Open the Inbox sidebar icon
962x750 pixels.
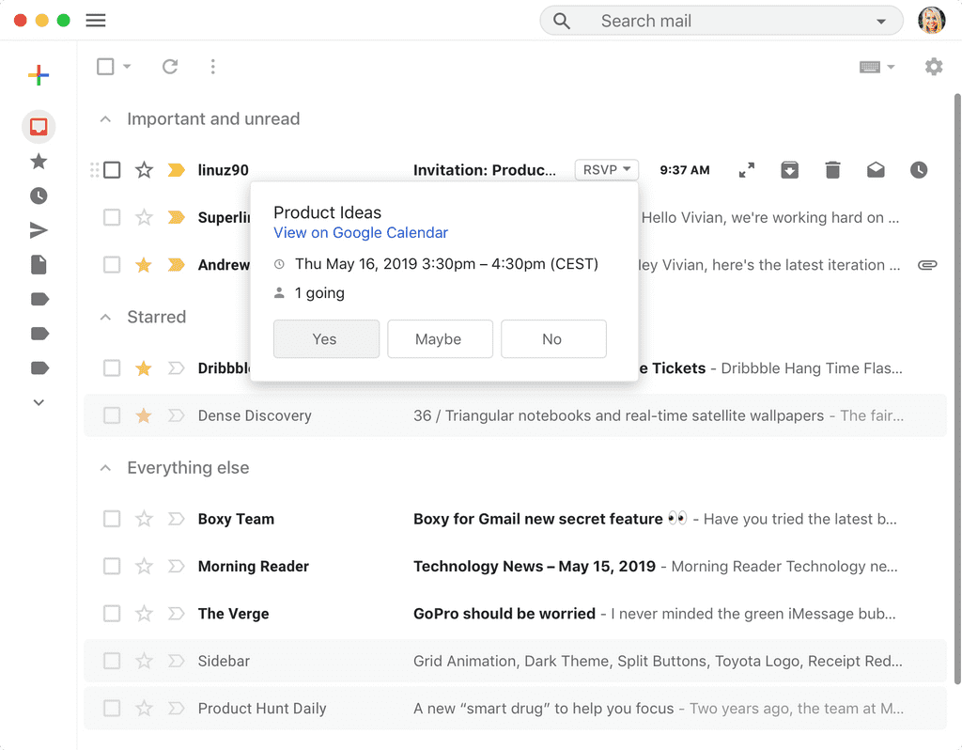(x=39, y=127)
